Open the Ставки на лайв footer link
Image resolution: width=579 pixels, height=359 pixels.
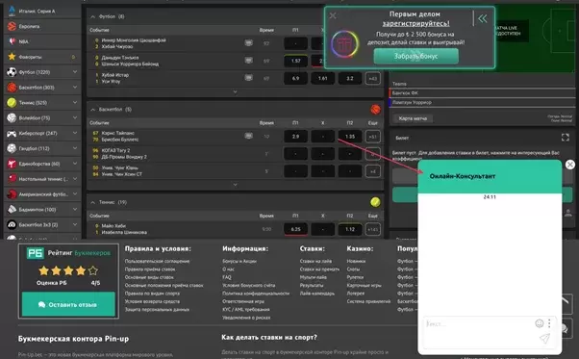pos(315,261)
